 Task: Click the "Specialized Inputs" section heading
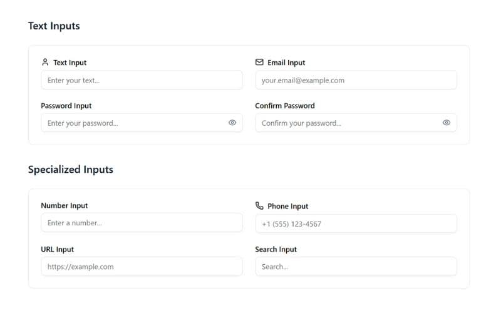tap(71, 170)
